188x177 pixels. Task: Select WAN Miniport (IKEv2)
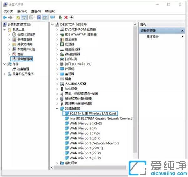point(86,123)
